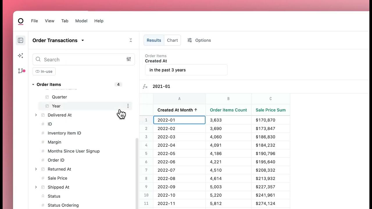This screenshot has height=209, width=372.
Task: Expand the Delivered At field group
Action: point(36,115)
